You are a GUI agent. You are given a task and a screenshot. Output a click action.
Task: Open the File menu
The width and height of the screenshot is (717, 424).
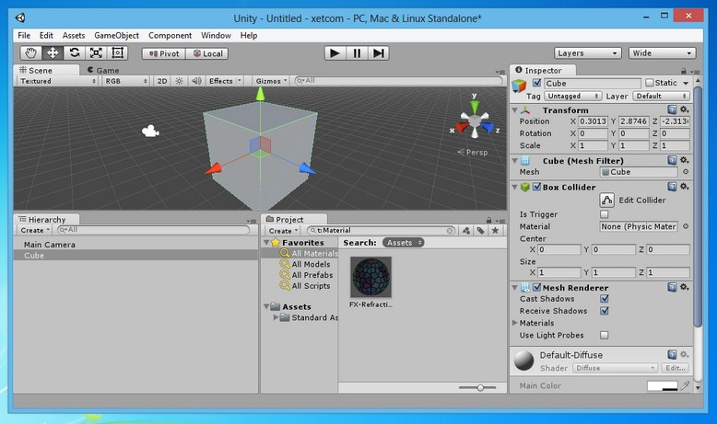(24, 35)
